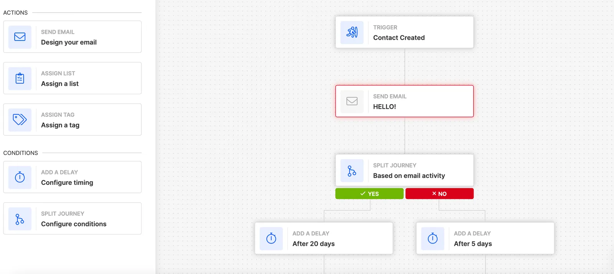Open the 'After 20 days' delay node
614x274 pixels.
click(x=324, y=238)
